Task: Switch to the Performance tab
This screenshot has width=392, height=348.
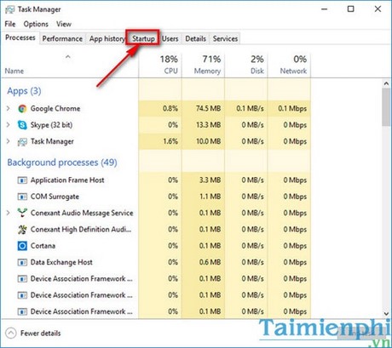Action: [x=62, y=38]
